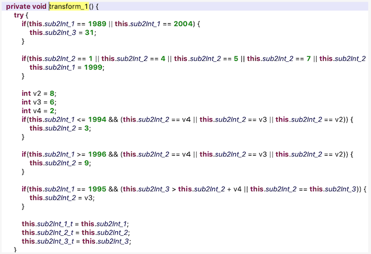Click the line 'int v3 = 6;'

39,102
